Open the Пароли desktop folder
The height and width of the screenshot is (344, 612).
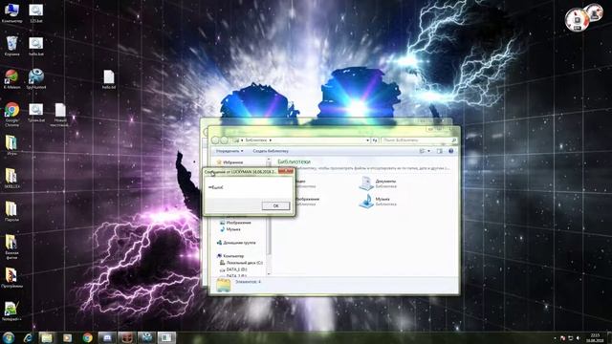pyautogui.click(x=11, y=211)
